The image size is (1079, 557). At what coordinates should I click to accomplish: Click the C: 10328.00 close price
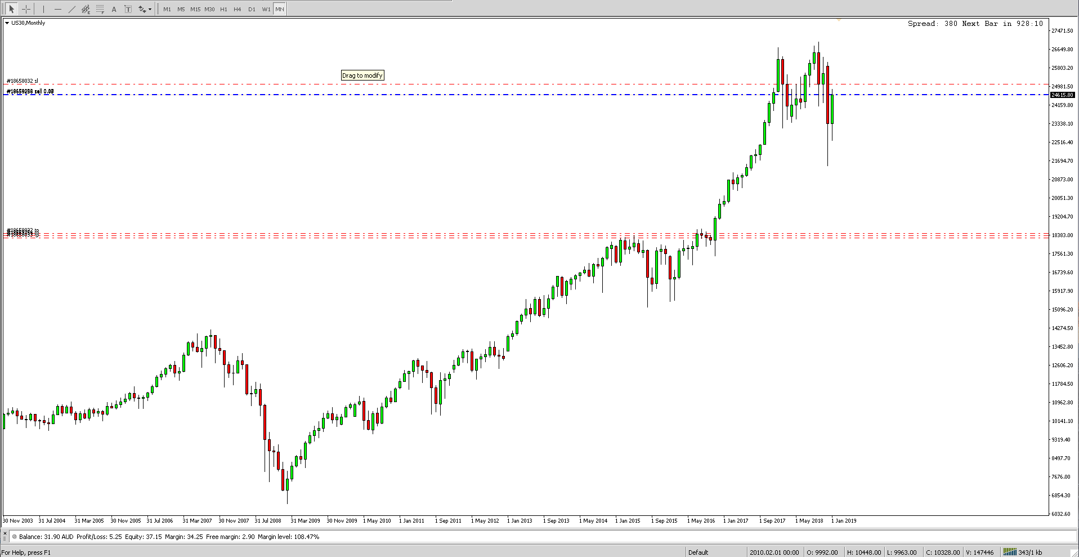[943, 552]
